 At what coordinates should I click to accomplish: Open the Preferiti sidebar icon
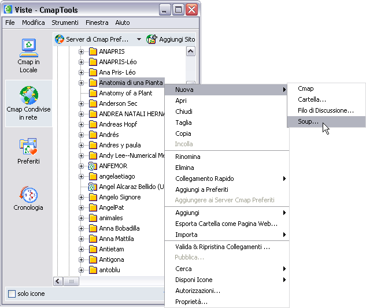pos(28,147)
